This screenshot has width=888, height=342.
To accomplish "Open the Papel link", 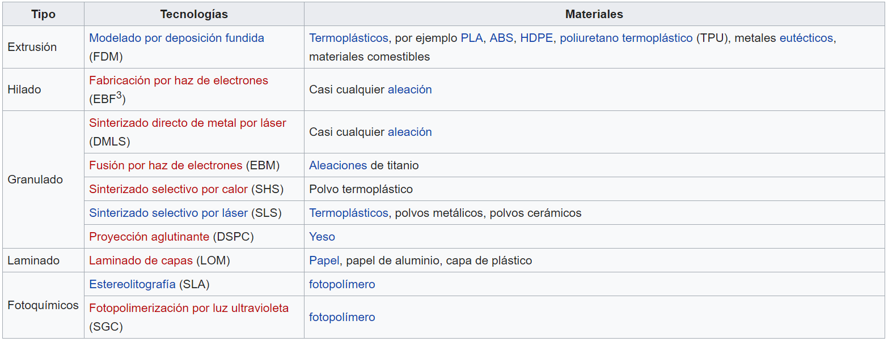I will coord(324,260).
